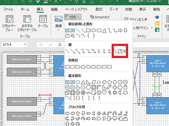Insert the Lightning Bolt shape
169x126 pixels.
(110, 92)
